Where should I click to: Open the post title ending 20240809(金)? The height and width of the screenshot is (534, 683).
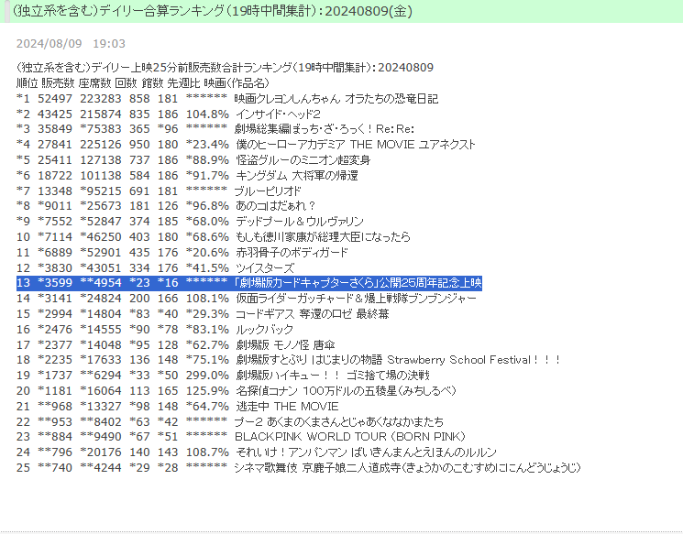tap(211, 11)
